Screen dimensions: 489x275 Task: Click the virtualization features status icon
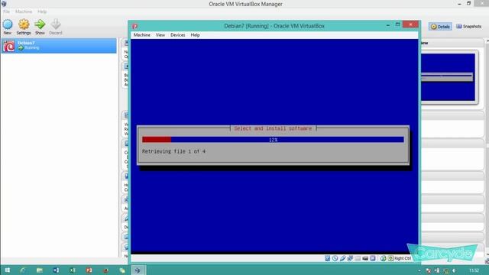[373, 258]
